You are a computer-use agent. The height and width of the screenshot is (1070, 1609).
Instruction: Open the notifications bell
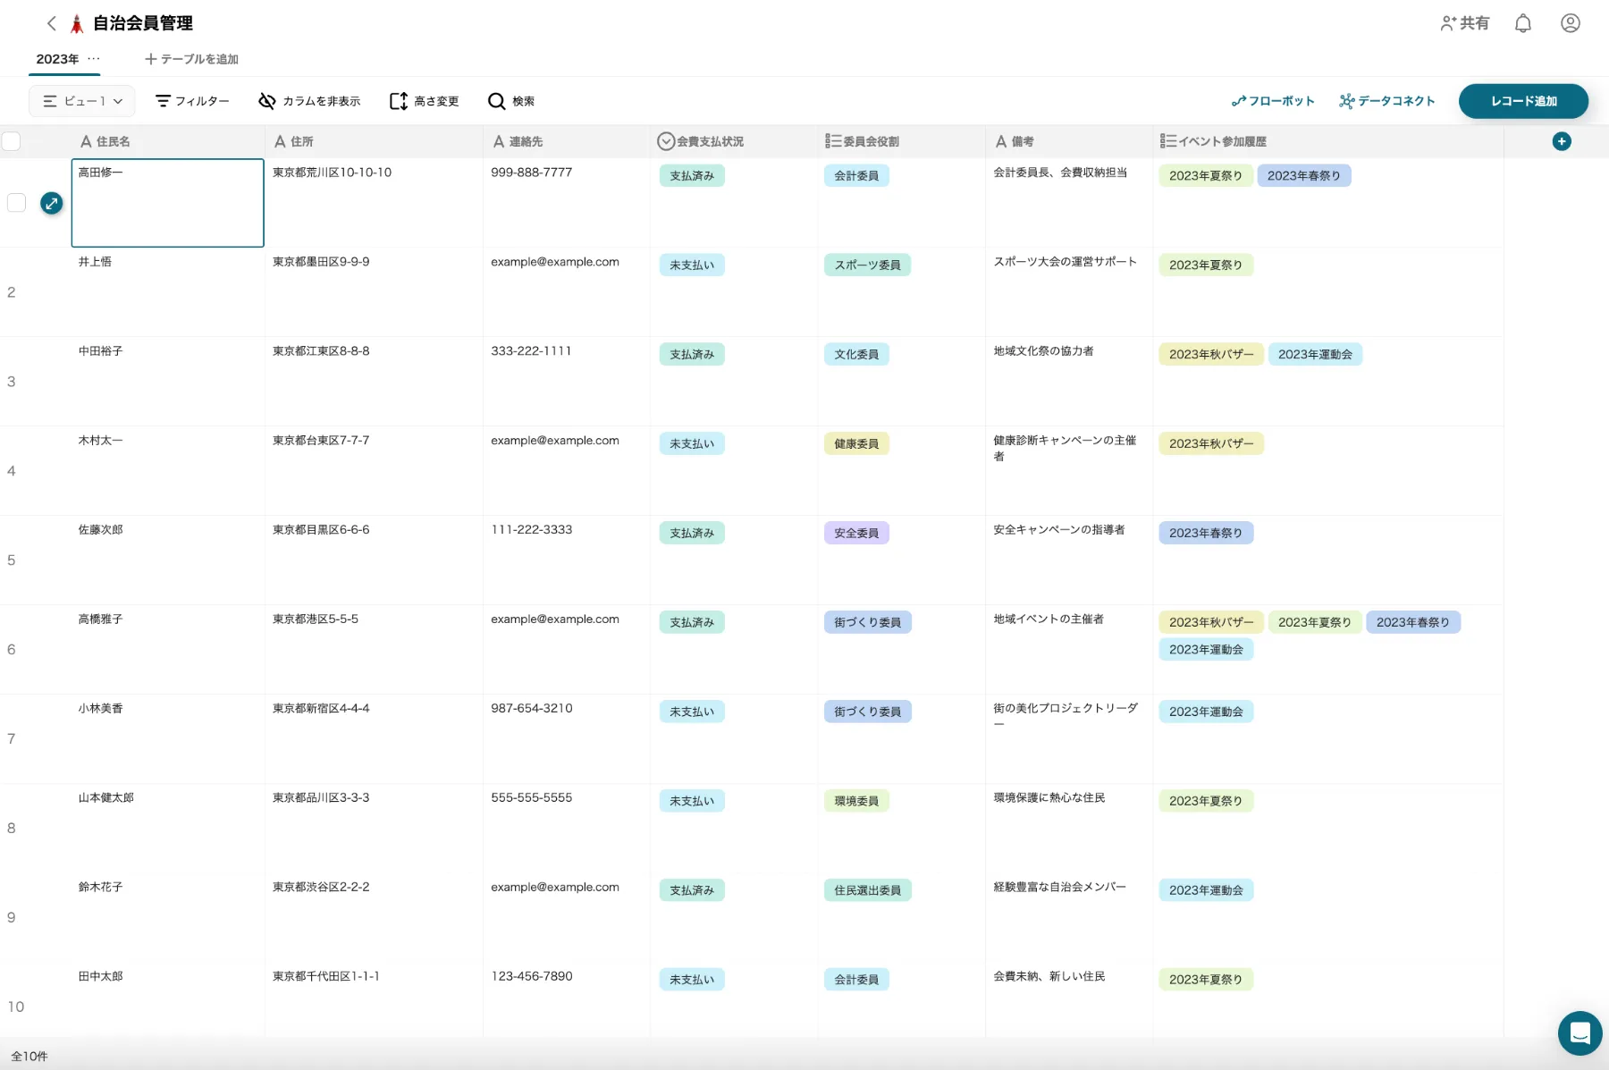(x=1523, y=23)
